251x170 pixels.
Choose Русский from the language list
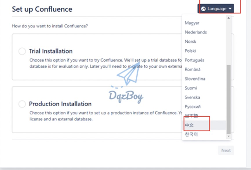(x=204, y=106)
